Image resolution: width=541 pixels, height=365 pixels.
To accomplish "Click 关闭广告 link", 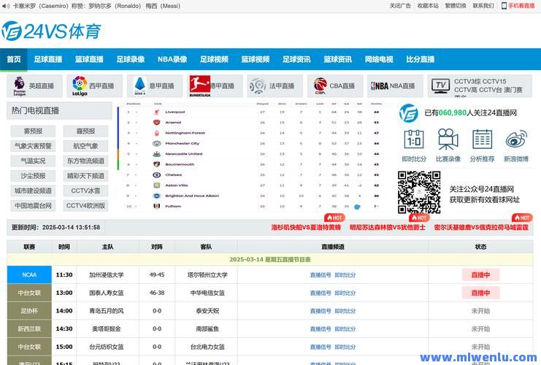I will pyautogui.click(x=400, y=6).
